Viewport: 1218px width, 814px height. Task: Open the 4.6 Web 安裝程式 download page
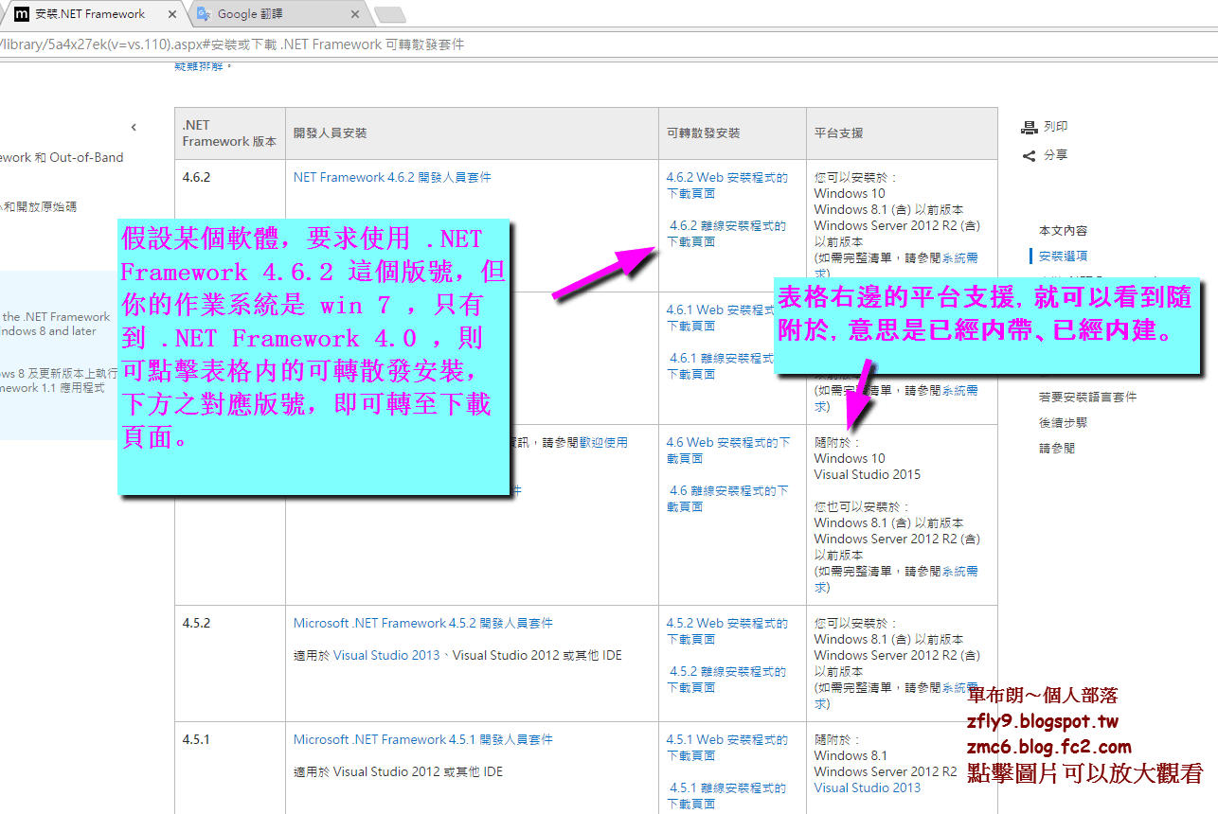[x=727, y=451]
